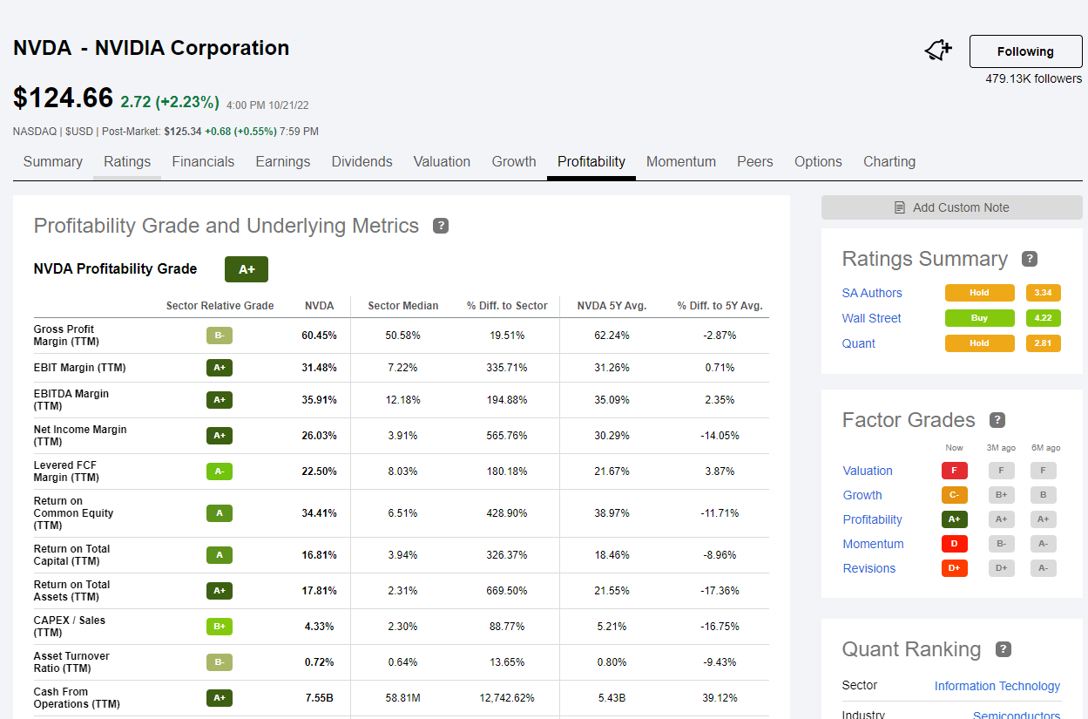This screenshot has width=1088, height=719.
Task: Click the SA Authors Hold rating badge
Action: (980, 293)
